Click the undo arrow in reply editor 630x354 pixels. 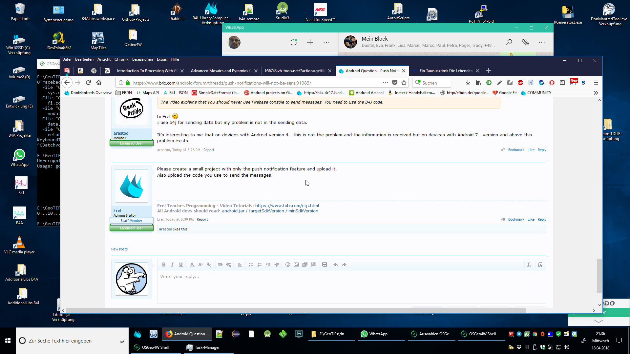(x=336, y=265)
